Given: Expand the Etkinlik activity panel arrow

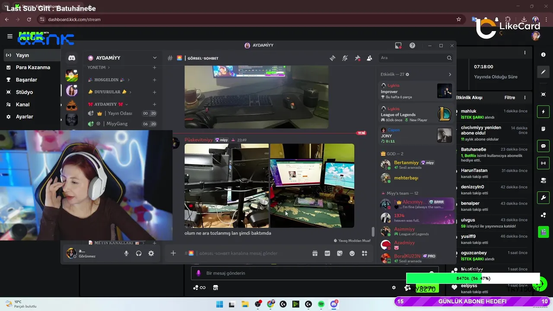Looking at the screenshot, I should pyautogui.click(x=450, y=74).
